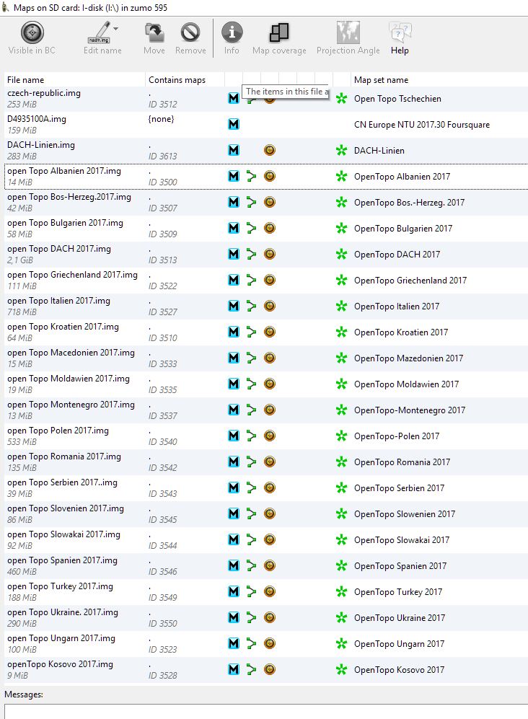
Task: Click the Map set name column header
Action: coord(381,80)
